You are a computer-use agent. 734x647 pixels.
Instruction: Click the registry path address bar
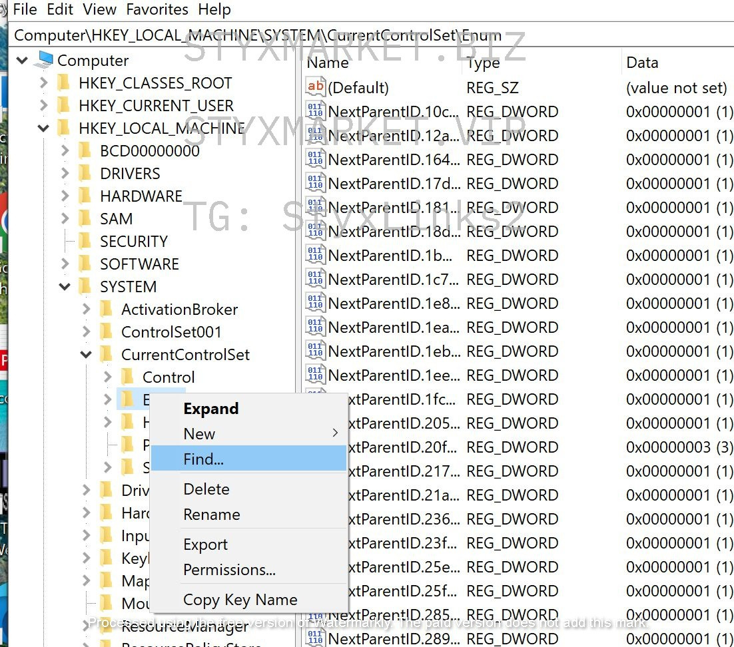coord(366,35)
